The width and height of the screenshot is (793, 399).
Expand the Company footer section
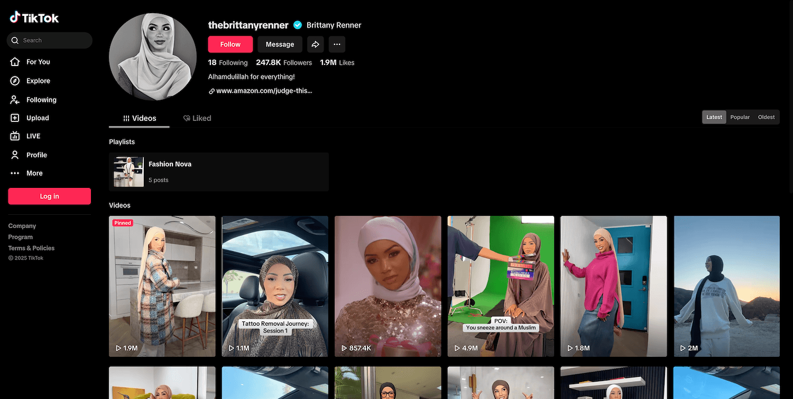[x=22, y=226]
